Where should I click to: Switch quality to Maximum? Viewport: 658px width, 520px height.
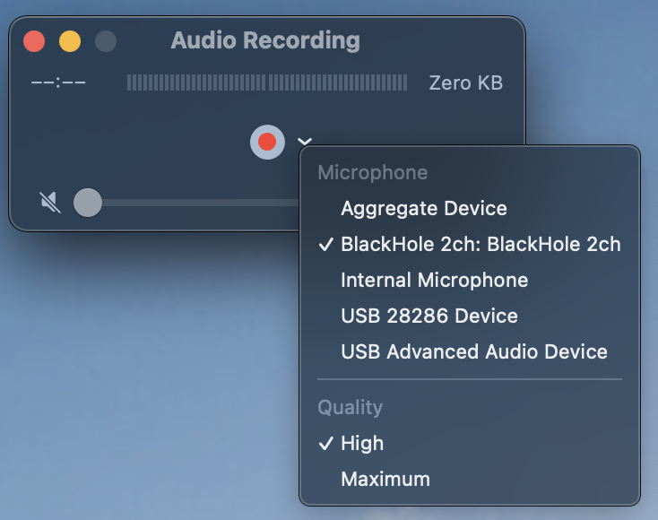tap(470, 480)
